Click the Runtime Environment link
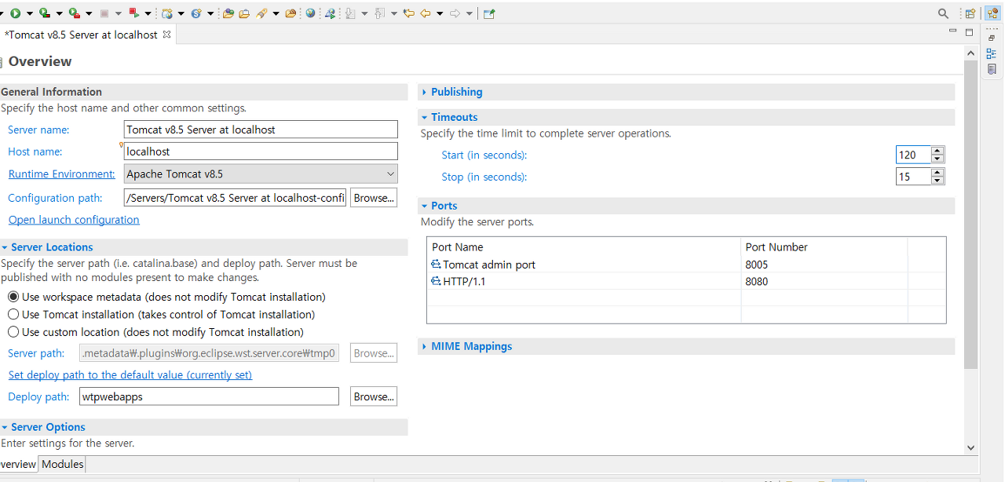The height and width of the screenshot is (482, 1005). (x=62, y=173)
